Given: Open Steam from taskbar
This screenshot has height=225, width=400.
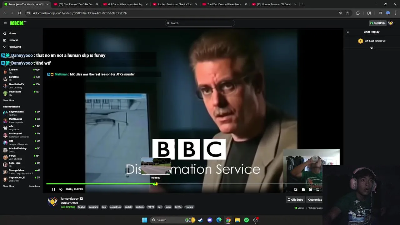Looking at the screenshot, I should point(201,220).
